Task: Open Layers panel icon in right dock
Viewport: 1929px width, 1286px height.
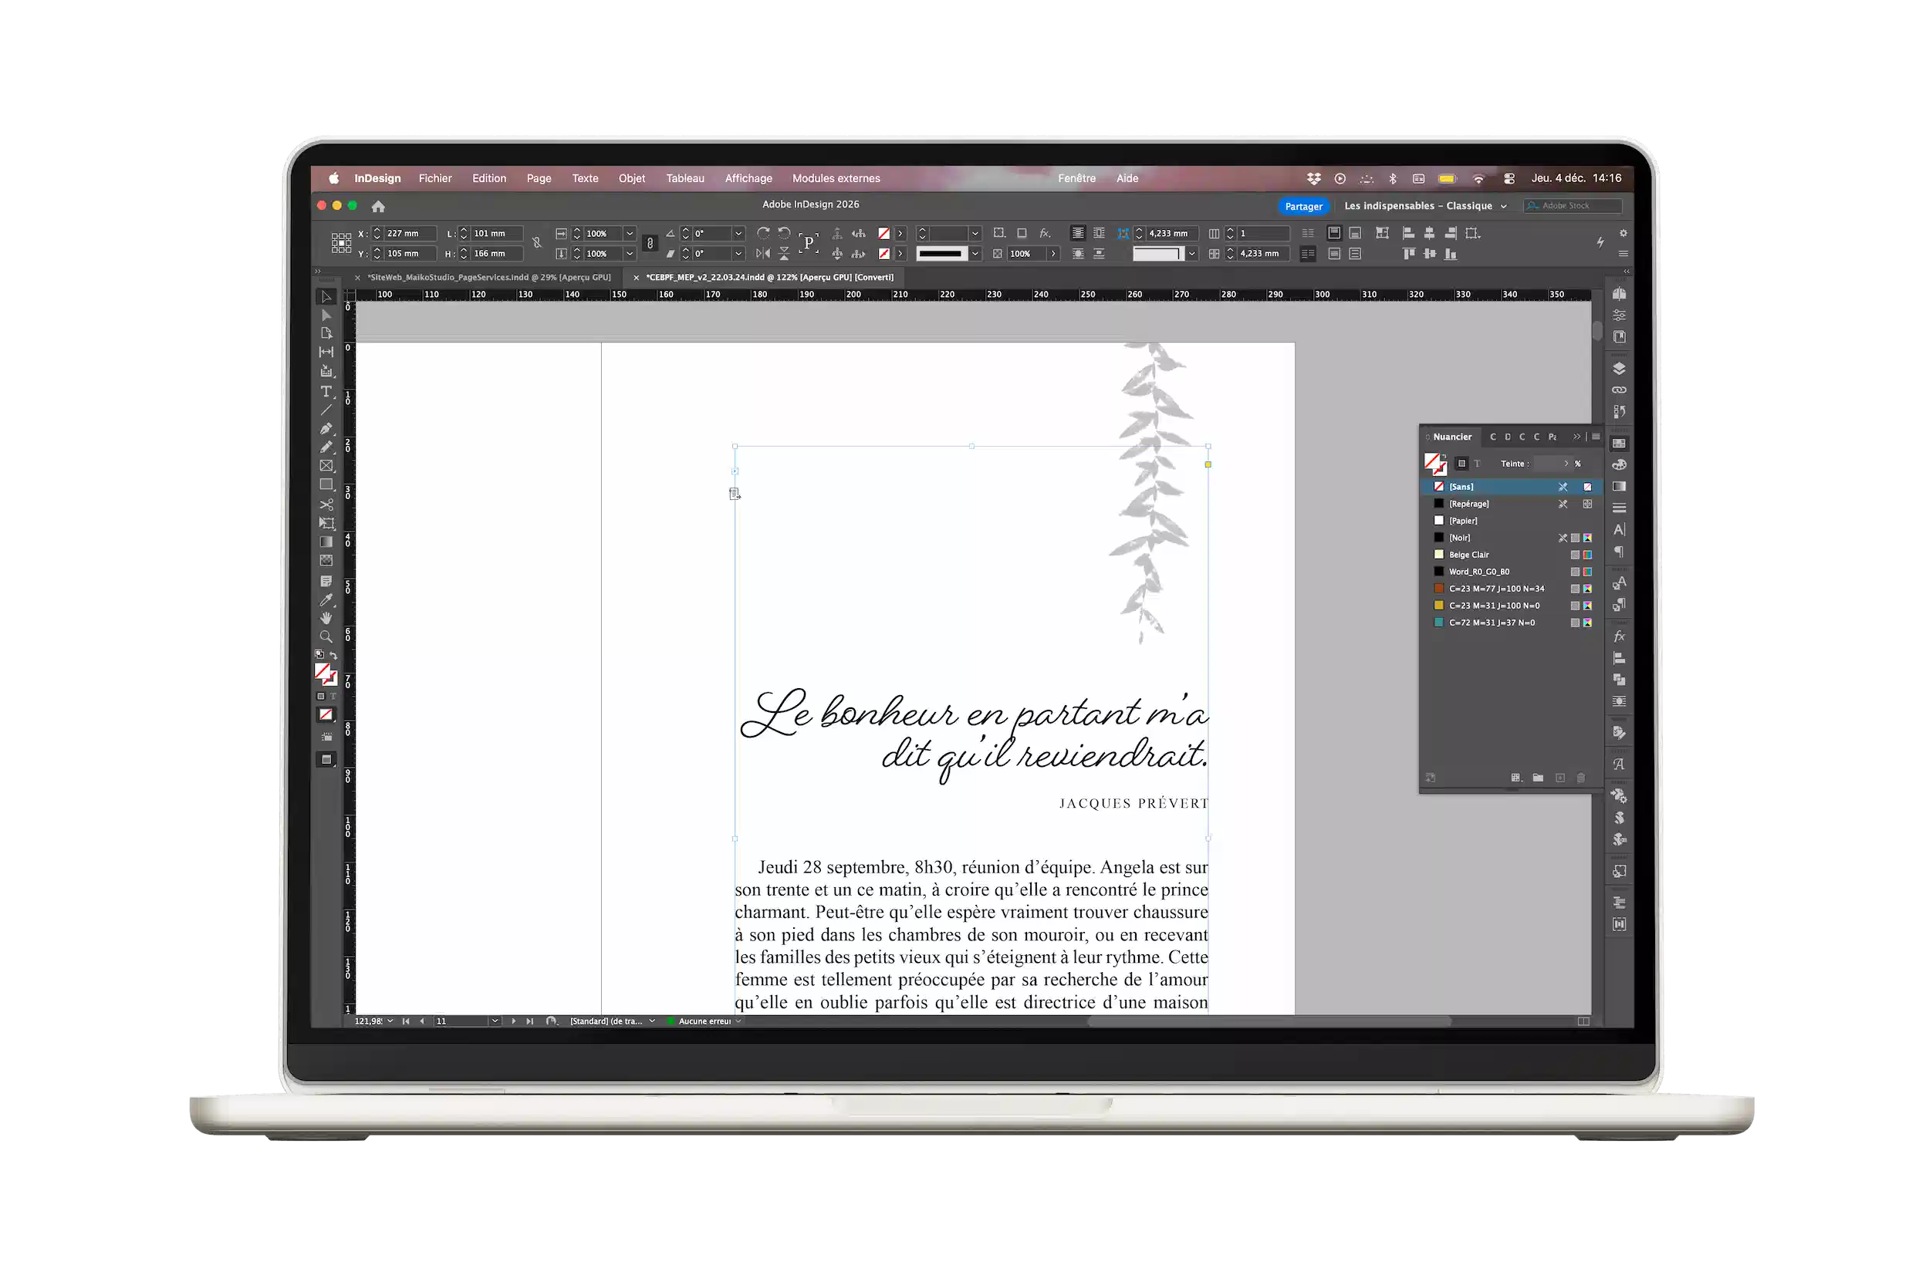Action: (1619, 368)
